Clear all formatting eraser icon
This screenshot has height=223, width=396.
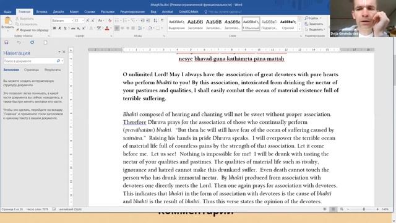pyautogui.click(x=110, y=20)
